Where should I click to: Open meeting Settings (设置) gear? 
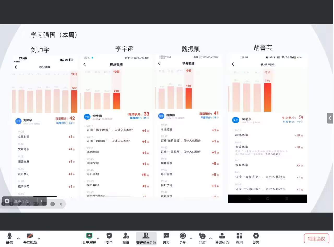point(256,236)
